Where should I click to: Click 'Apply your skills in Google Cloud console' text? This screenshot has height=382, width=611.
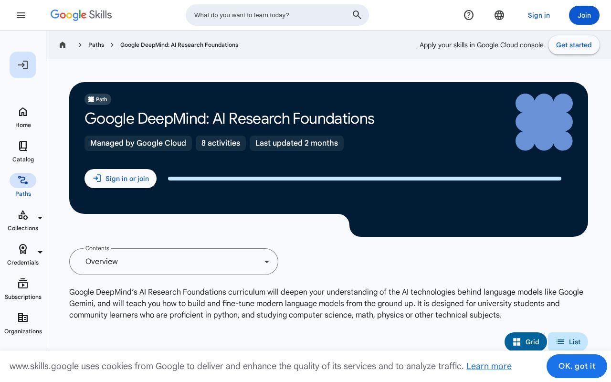(482, 45)
